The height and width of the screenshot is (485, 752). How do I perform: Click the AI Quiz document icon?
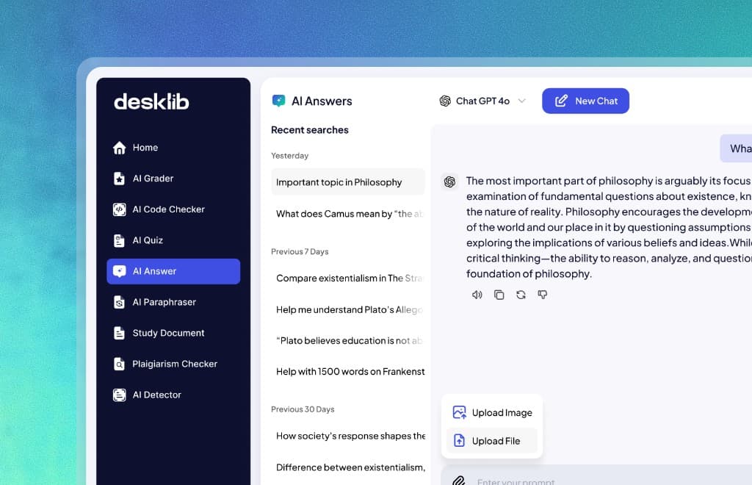pyautogui.click(x=120, y=240)
